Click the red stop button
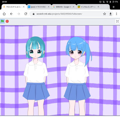Viewport: 120px width, 120px height. [7, 21]
